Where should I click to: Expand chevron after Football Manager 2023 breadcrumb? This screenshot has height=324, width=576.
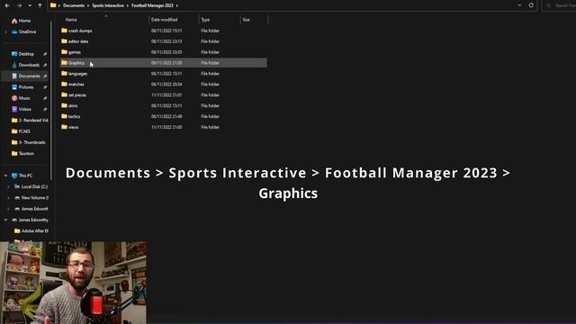point(177,5)
